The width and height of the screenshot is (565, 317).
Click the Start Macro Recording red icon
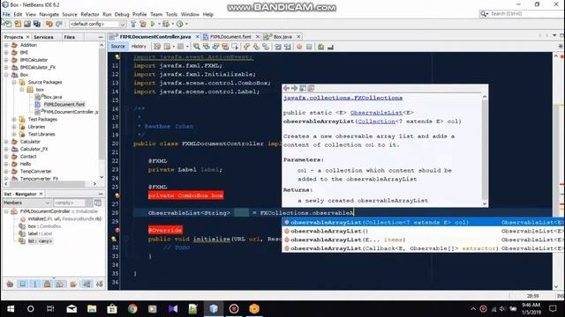pos(299,47)
